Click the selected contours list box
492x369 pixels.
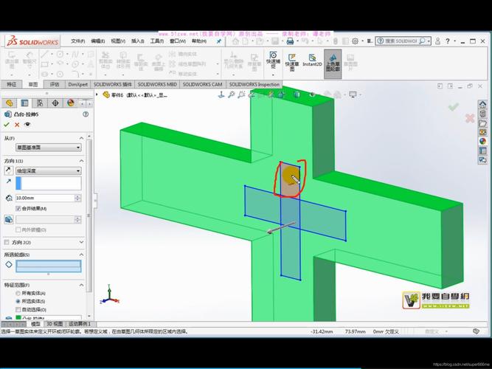tap(49, 266)
